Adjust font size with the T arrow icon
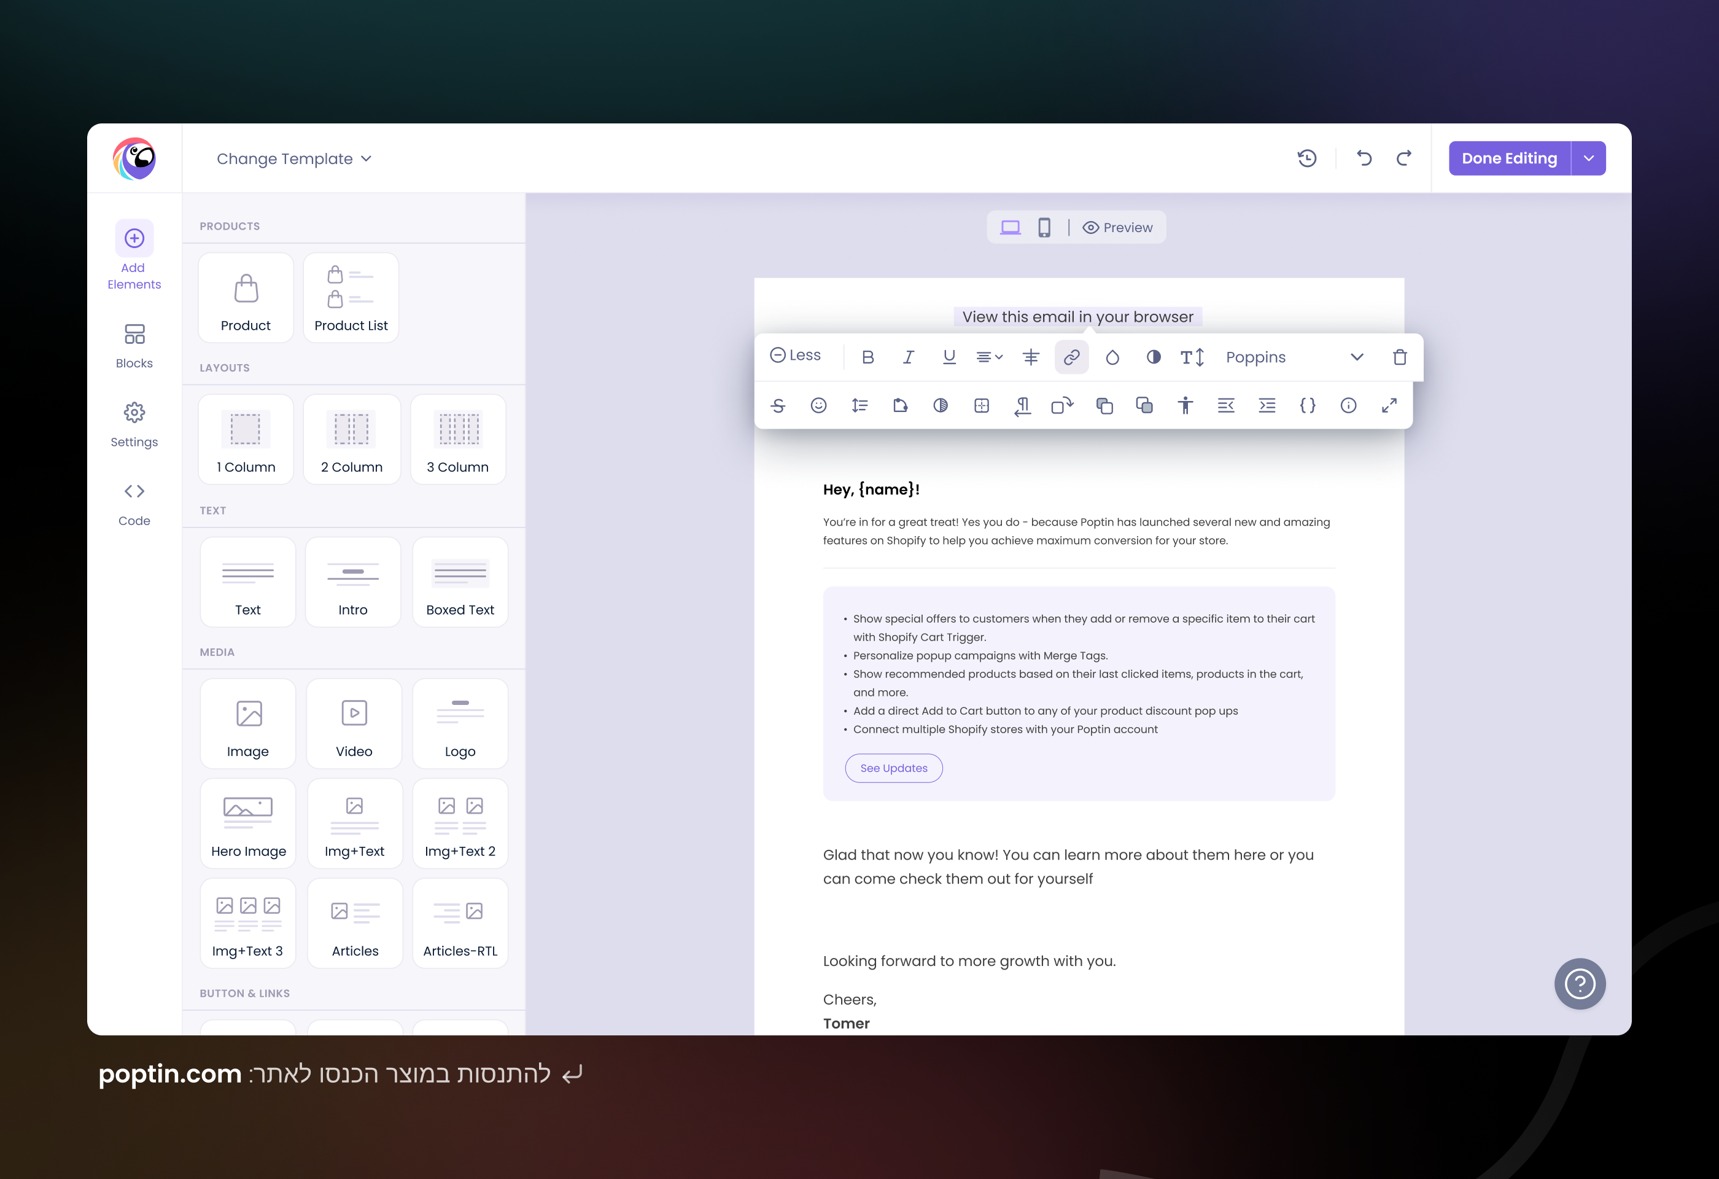This screenshot has width=1719, height=1179. 1192,357
